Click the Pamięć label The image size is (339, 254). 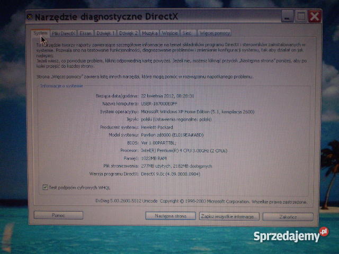pos(131,159)
